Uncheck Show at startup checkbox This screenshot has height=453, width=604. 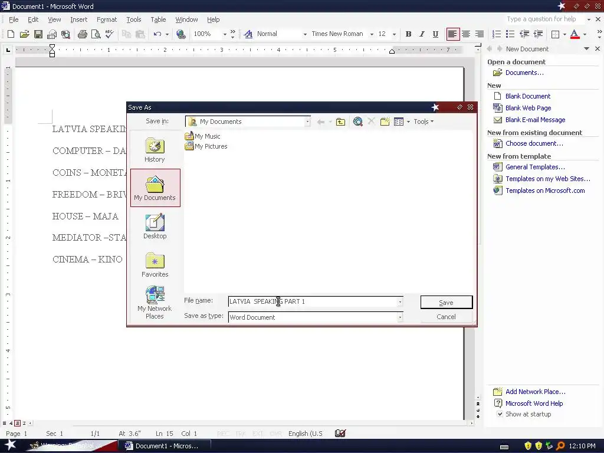pos(500,415)
